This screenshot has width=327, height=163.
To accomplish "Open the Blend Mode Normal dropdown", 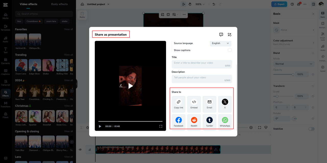I will (294, 64).
